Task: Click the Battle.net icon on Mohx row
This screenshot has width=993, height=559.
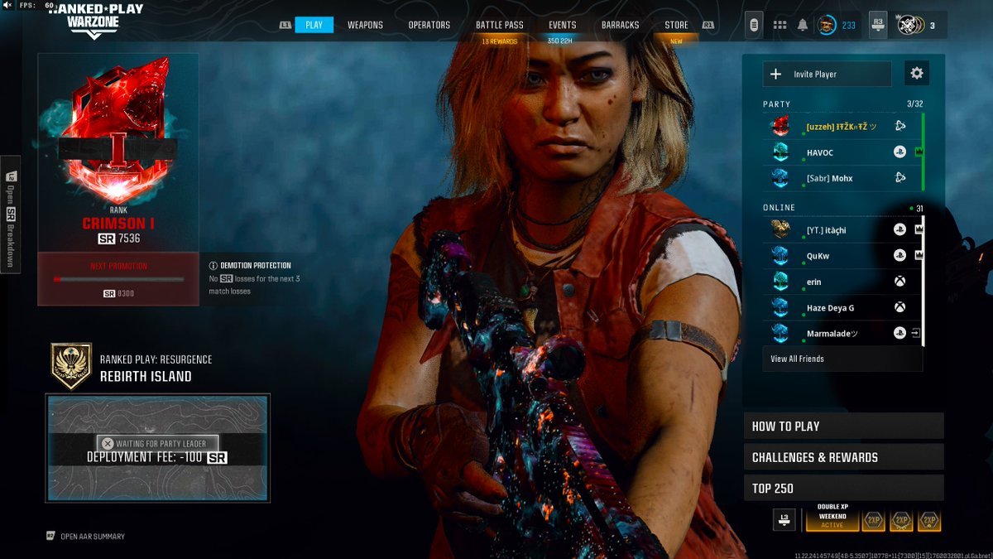Action: click(x=899, y=178)
